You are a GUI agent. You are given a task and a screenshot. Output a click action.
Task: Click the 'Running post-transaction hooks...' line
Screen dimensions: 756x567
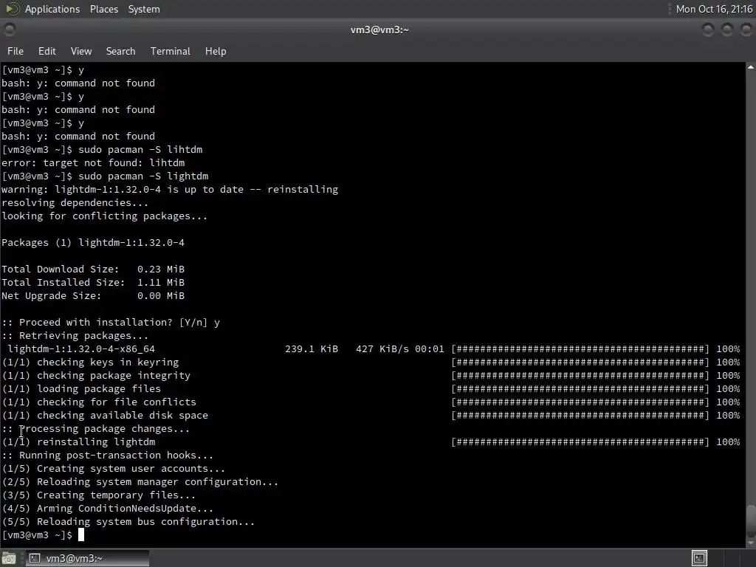[x=108, y=456]
